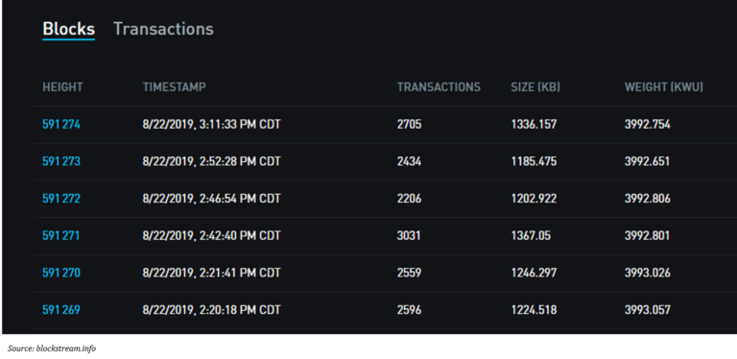Click the blockstream.info source caption
This screenshot has width=737, height=359.
pos(52,348)
